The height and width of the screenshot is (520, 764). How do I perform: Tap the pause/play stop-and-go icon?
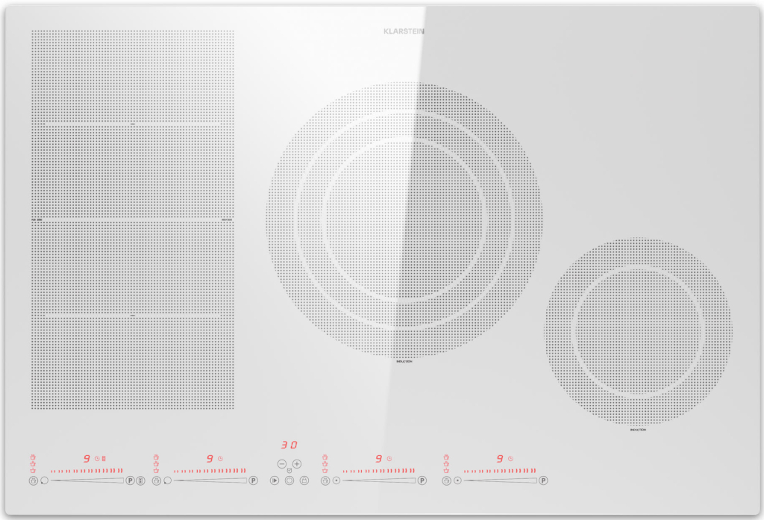275,481
